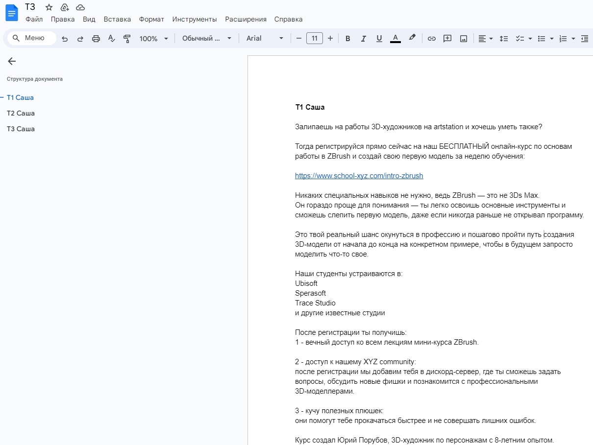Expand the checklist options arrow
The height and width of the screenshot is (445, 593).
[x=530, y=39]
